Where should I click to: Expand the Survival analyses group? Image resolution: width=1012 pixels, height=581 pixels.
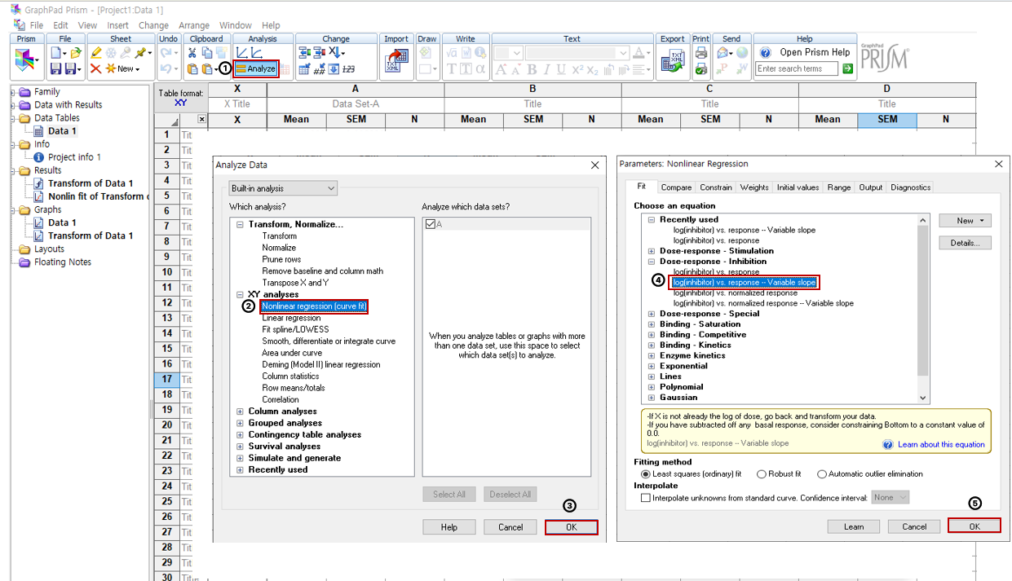click(241, 447)
